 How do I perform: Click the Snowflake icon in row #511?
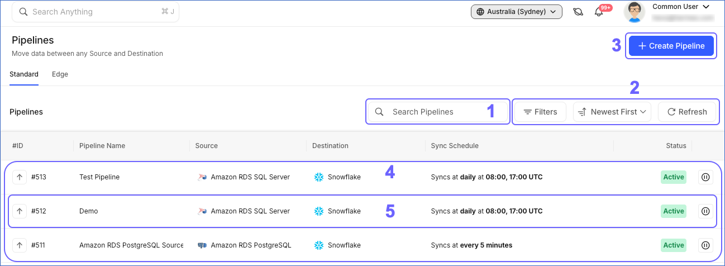point(319,245)
